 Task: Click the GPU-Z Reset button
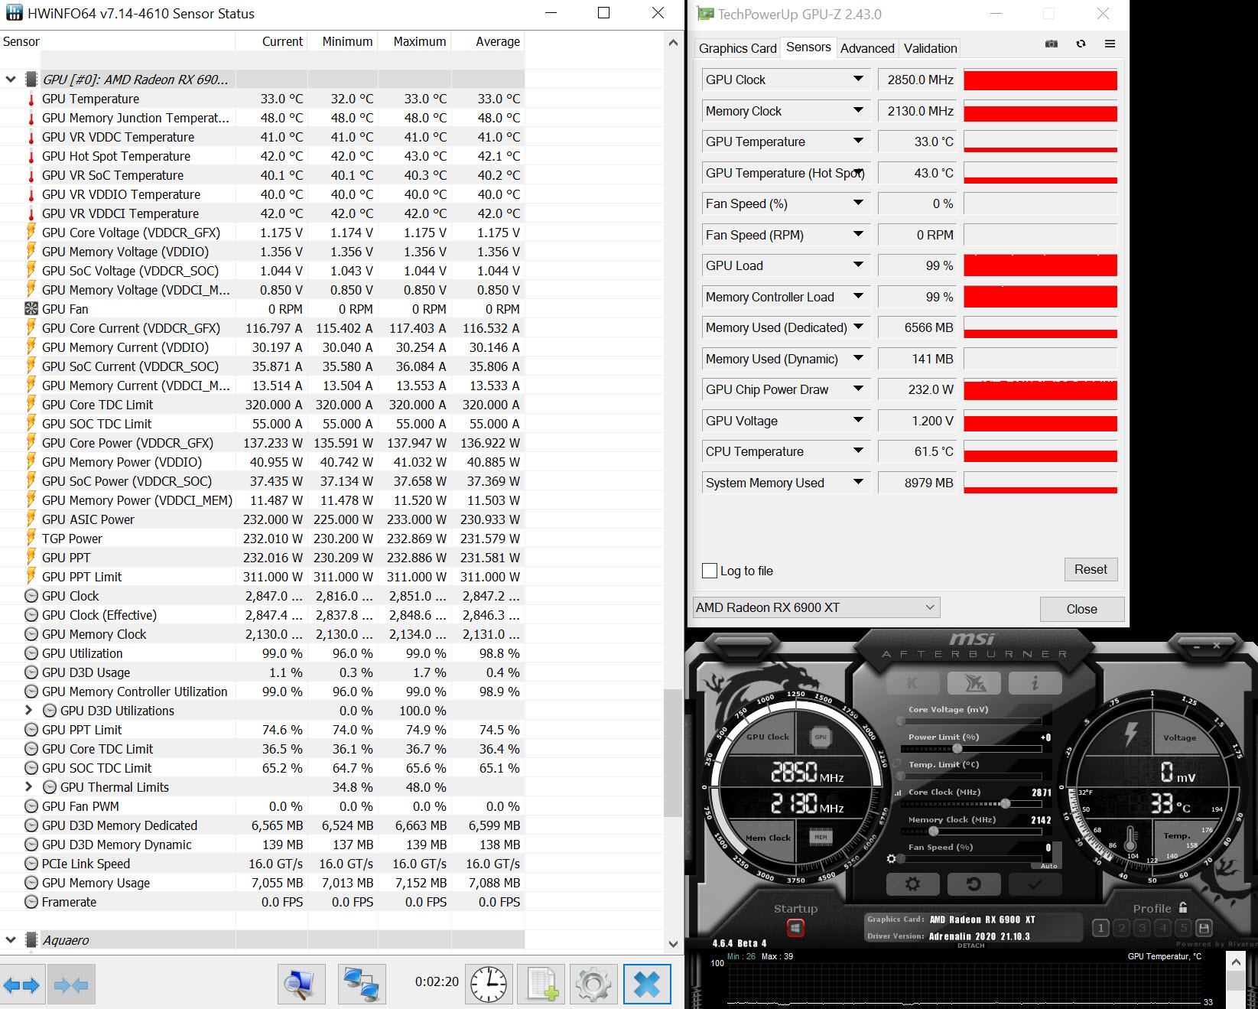click(x=1091, y=569)
